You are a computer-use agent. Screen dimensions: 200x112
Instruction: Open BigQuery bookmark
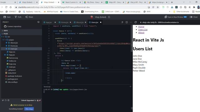click(x=32, y=12)
